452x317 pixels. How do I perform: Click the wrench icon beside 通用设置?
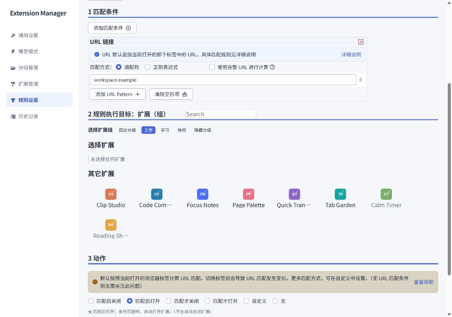[x=13, y=35]
